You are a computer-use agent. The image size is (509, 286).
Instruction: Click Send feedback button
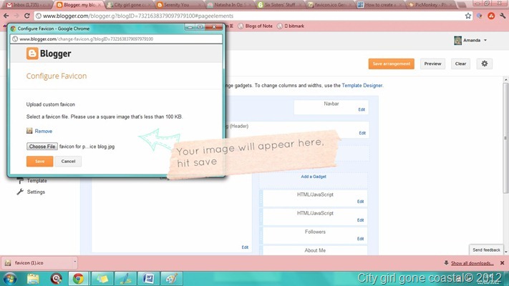coord(486,250)
